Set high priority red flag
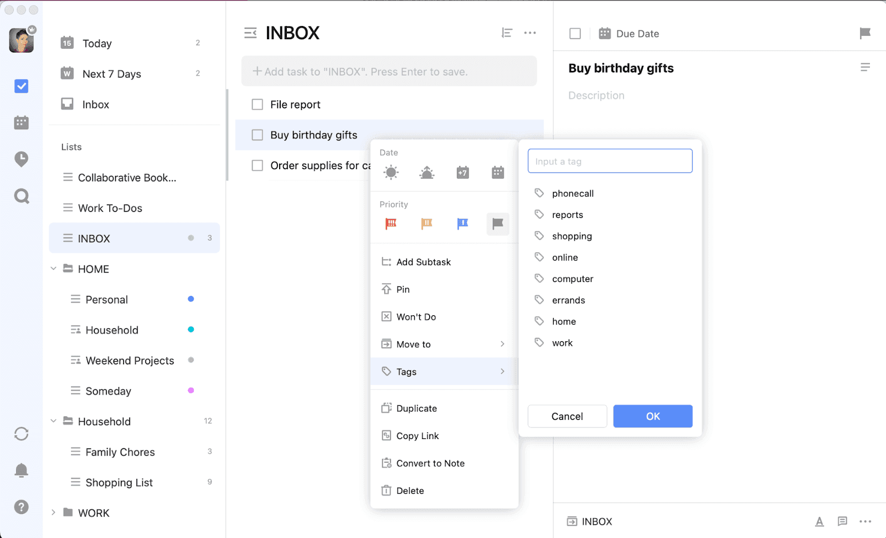 coord(391,224)
